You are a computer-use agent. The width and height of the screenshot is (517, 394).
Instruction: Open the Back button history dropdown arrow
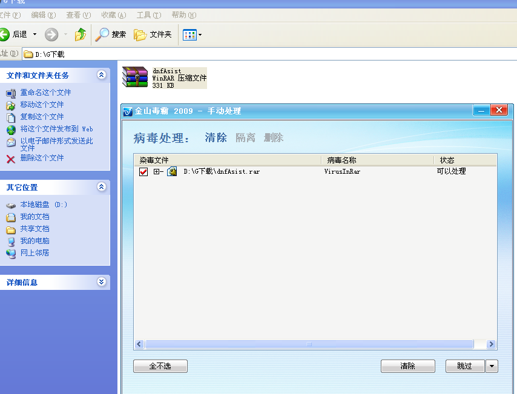click(x=35, y=34)
